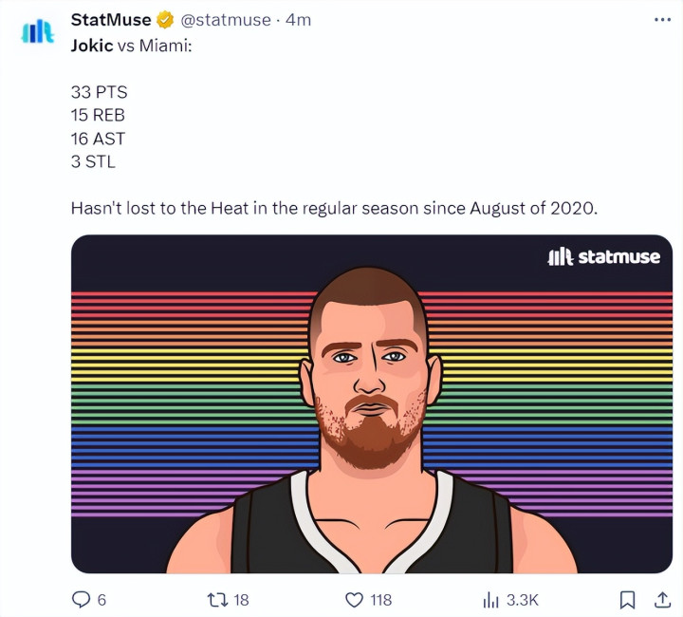Image resolution: width=683 pixels, height=617 pixels.
Task: Click the bold Jokic text in post
Action: 92,46
